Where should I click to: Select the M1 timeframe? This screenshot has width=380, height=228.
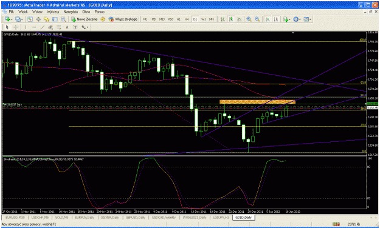click(x=145, y=19)
